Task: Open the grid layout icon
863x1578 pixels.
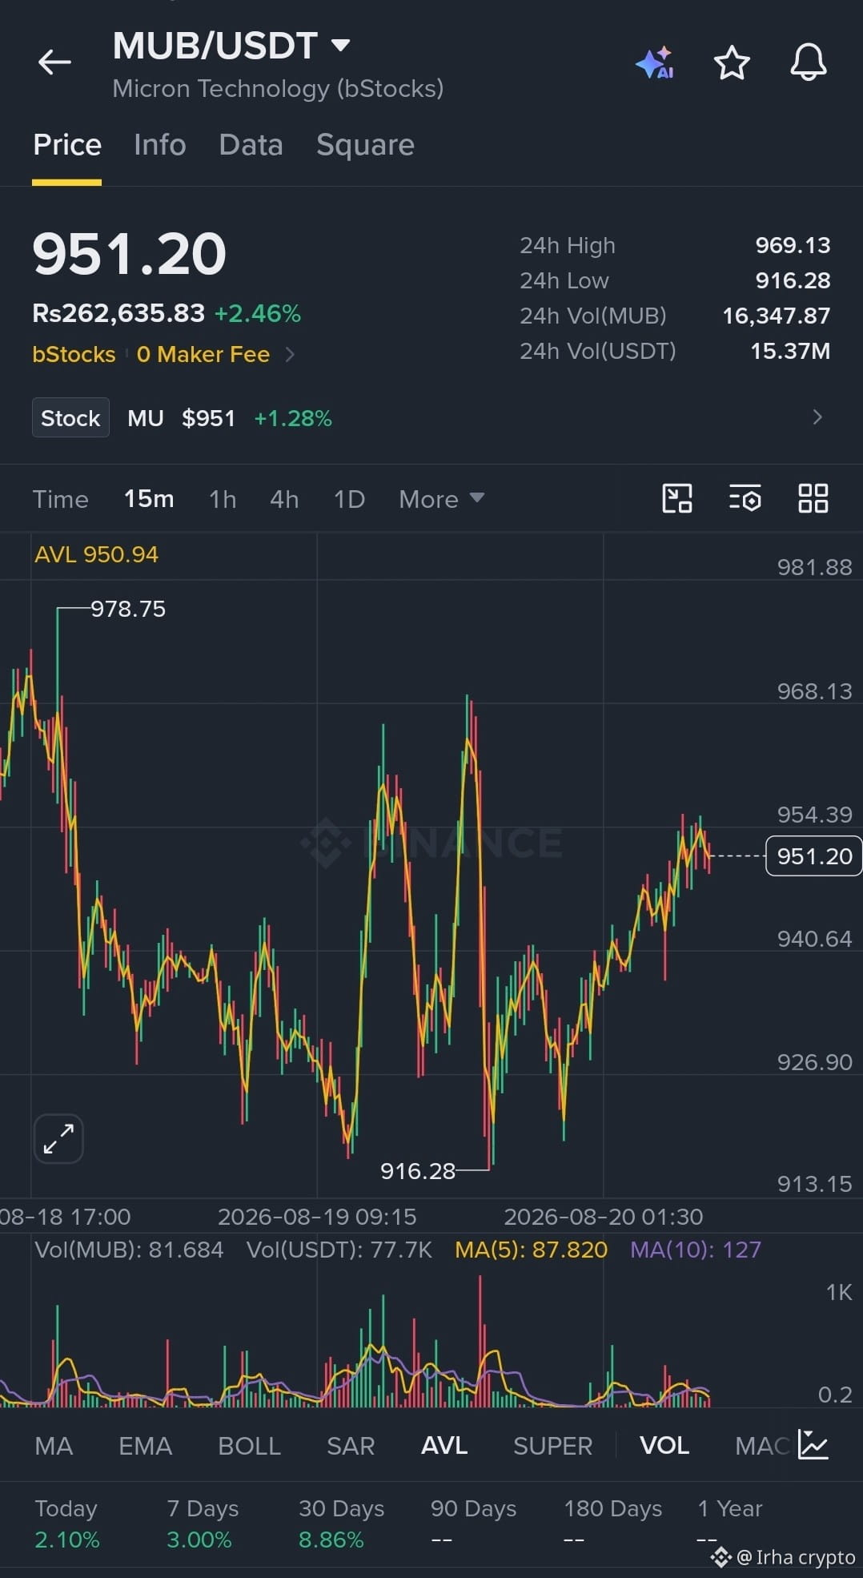Action: click(813, 498)
